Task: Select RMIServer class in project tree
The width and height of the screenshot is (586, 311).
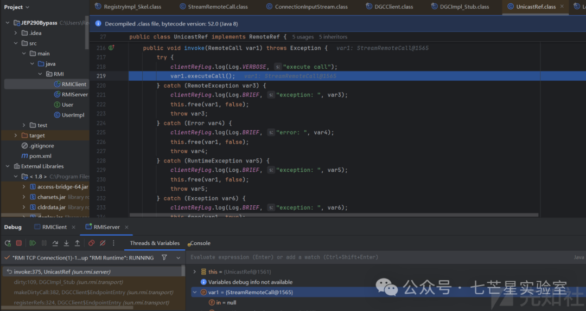Action: (71, 94)
